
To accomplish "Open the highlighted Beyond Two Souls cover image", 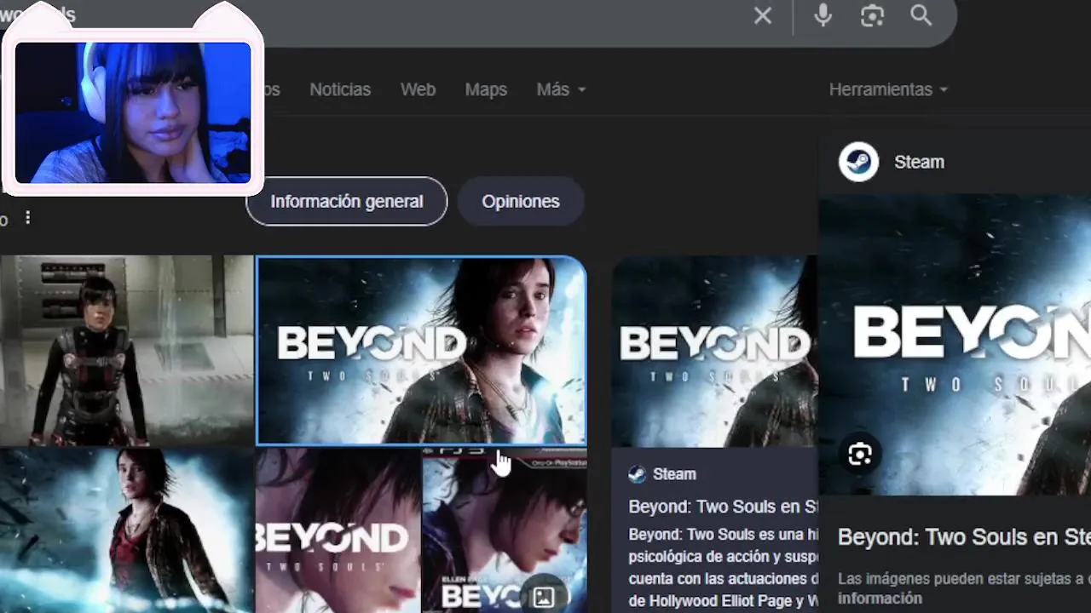I will coord(422,351).
